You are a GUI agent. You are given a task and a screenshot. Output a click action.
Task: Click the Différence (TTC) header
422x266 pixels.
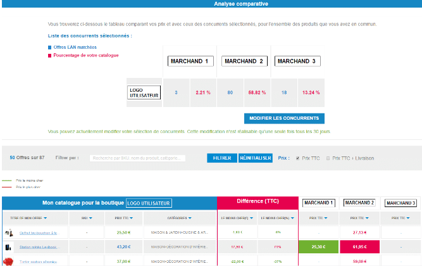[x=258, y=201]
